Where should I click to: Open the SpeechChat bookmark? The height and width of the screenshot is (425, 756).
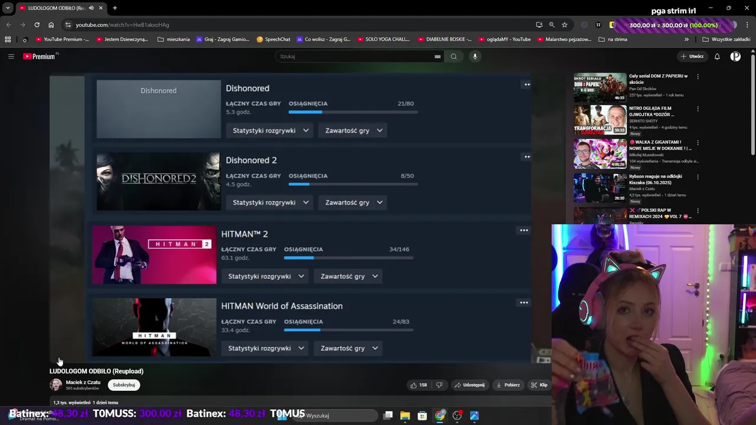pos(273,40)
